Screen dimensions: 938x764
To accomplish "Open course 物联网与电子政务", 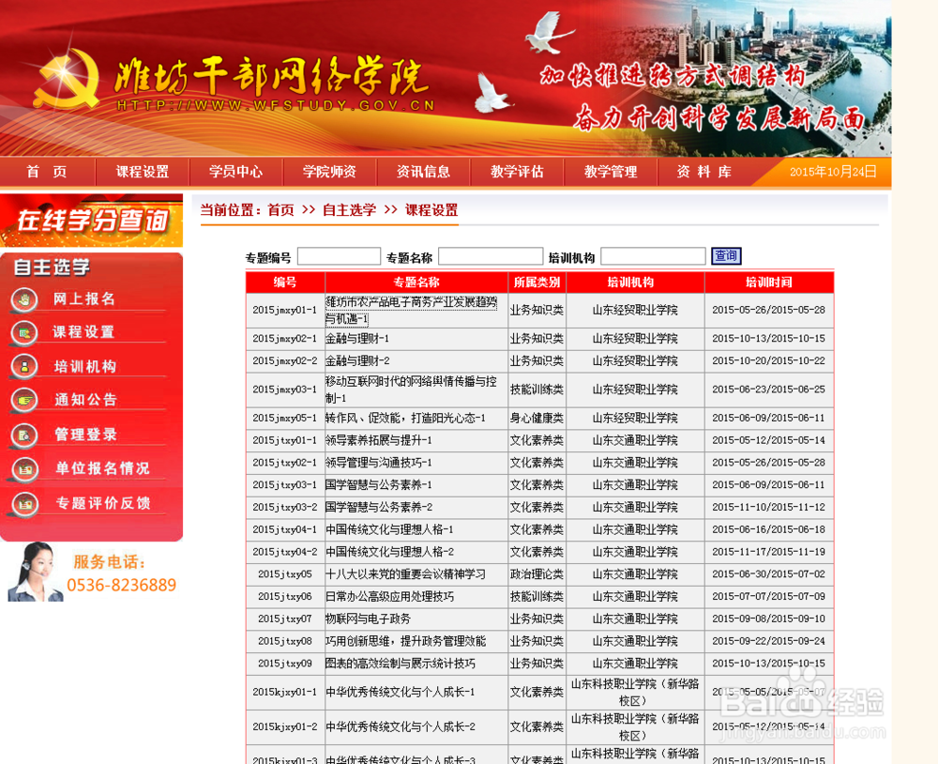I will (368, 619).
